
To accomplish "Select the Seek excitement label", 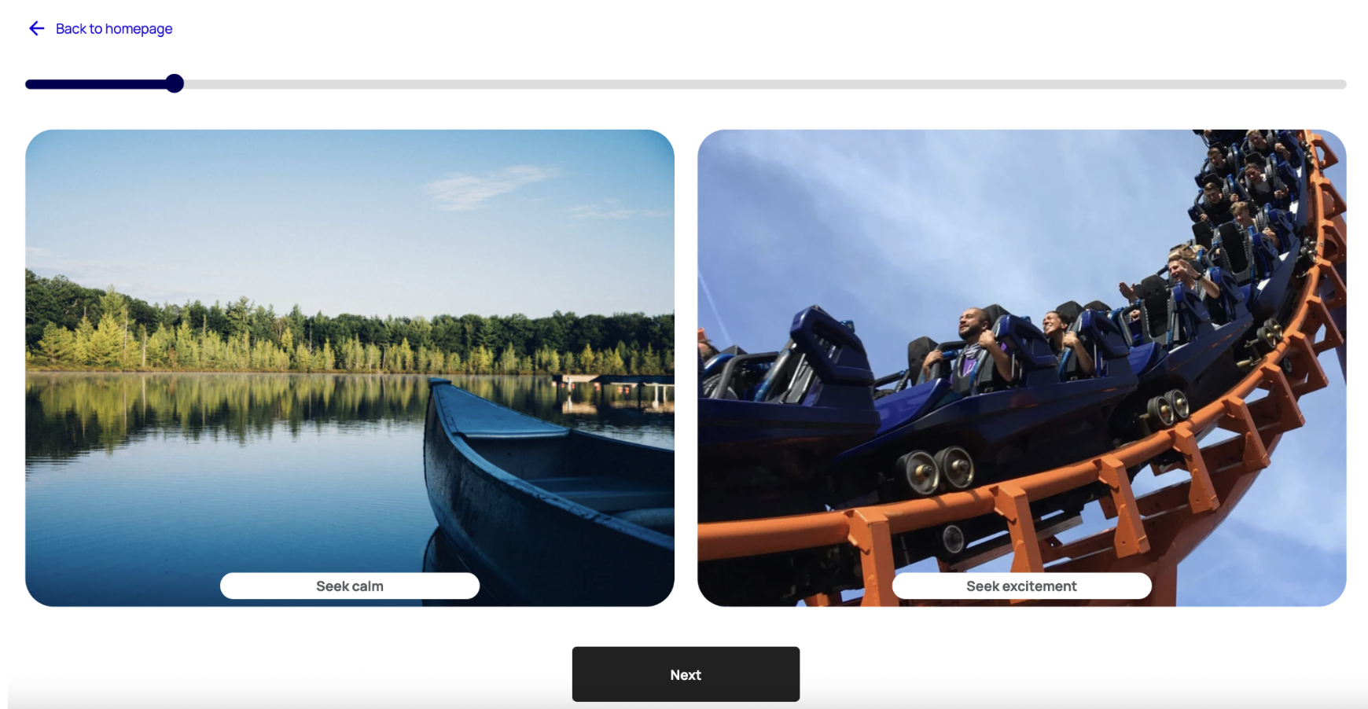I will coord(1021,586).
